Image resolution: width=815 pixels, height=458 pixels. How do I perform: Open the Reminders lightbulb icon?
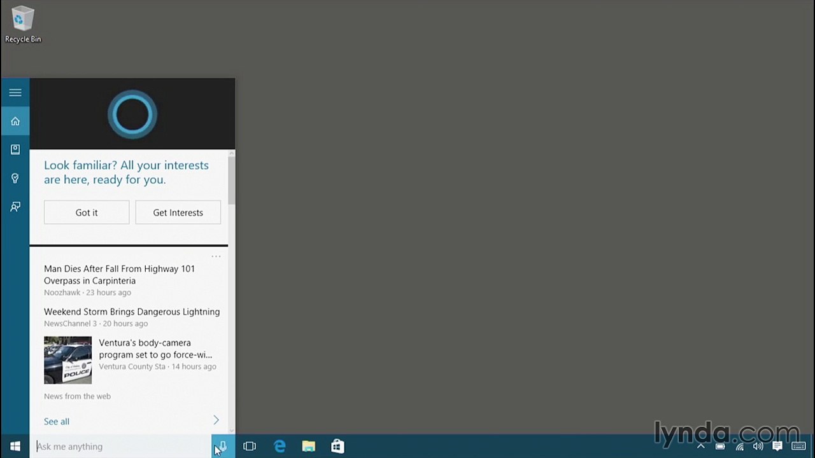15,178
